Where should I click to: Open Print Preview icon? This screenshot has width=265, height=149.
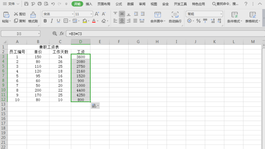[46, 4]
